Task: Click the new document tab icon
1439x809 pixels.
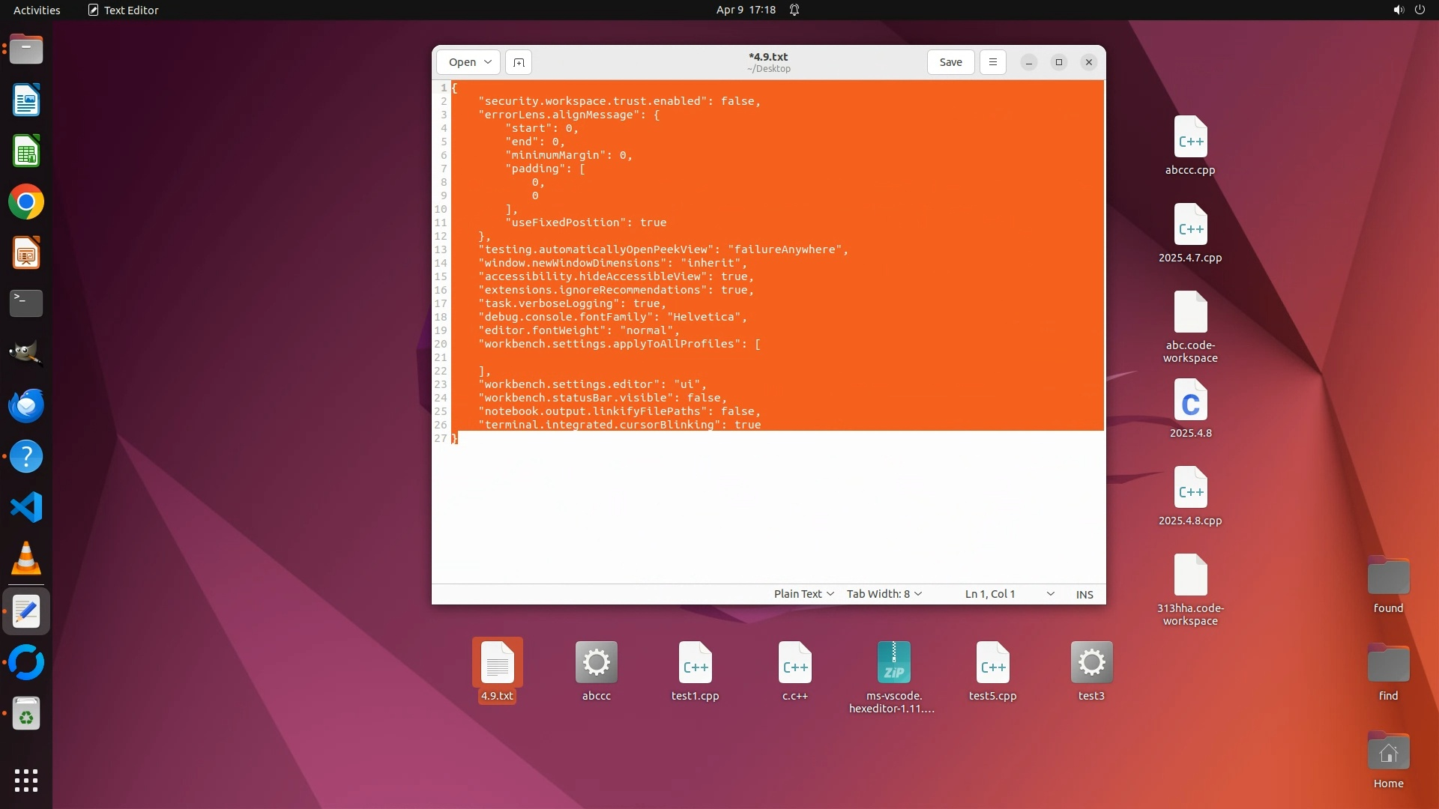Action: [x=519, y=62]
